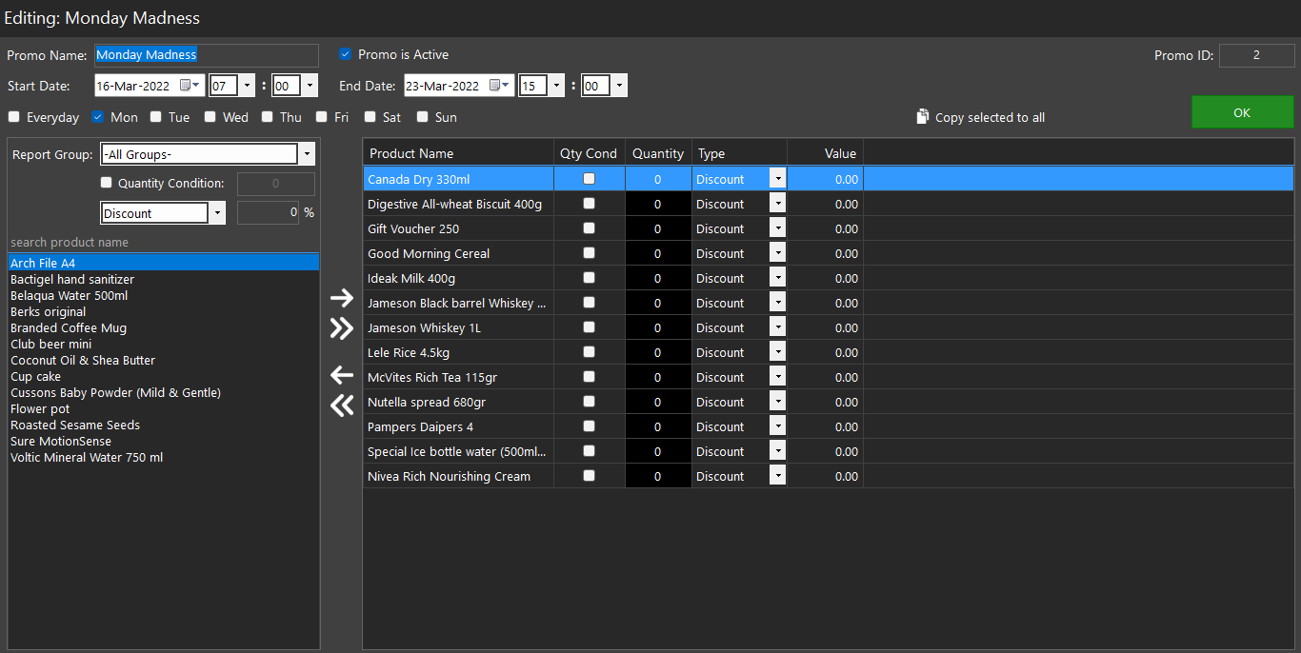Click the Copy selected to all icon
Viewport: 1301px width, 653px height.
922,116
